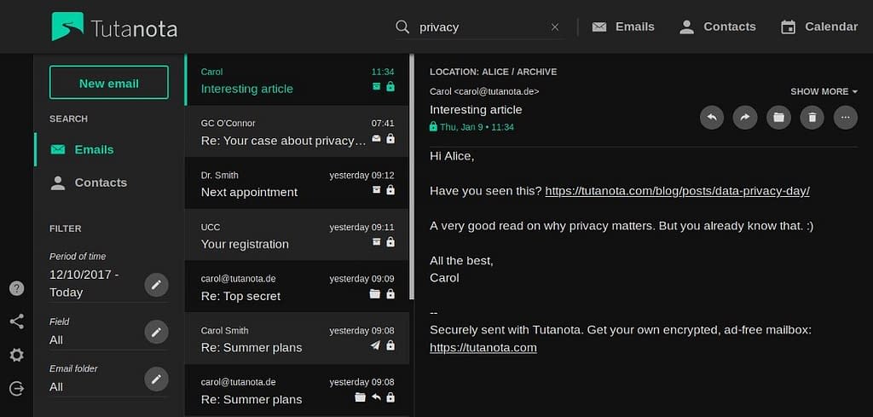Open the https://tutanota.com signature link
This screenshot has width=873, height=417.
pos(483,348)
